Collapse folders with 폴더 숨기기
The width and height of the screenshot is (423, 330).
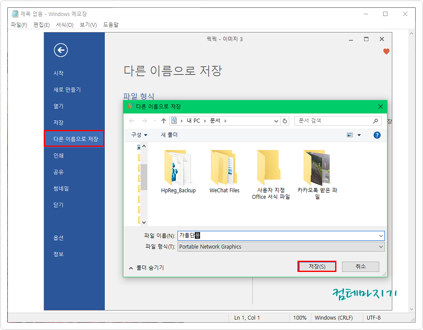[146, 268]
